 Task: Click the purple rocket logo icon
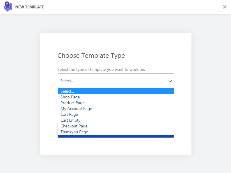coord(8,7)
